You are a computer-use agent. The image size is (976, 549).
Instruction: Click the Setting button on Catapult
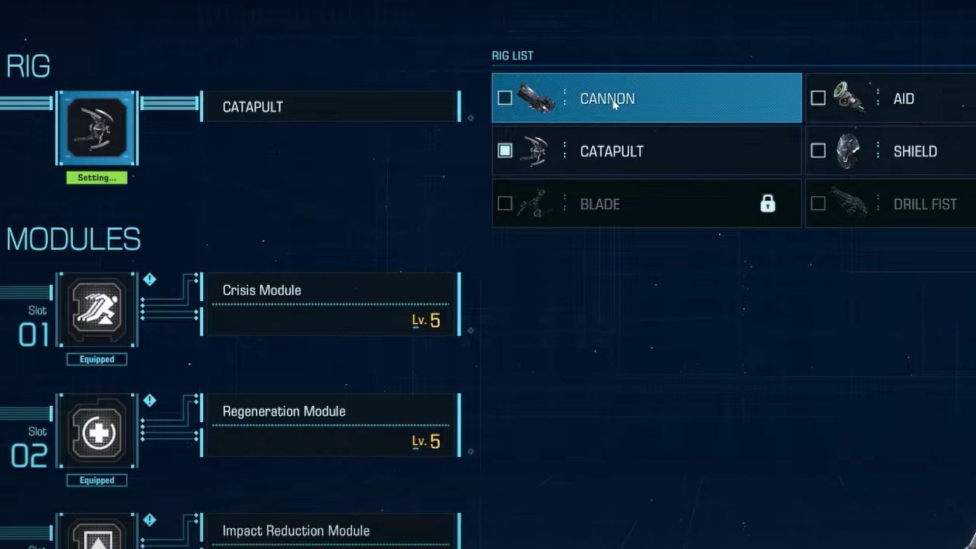97,177
